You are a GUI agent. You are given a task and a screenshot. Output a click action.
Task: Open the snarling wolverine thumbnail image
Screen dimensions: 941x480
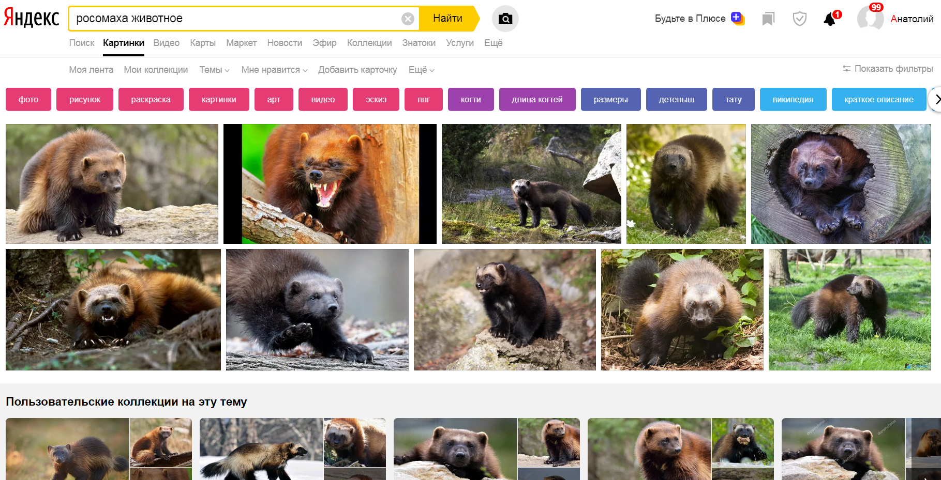coord(330,184)
